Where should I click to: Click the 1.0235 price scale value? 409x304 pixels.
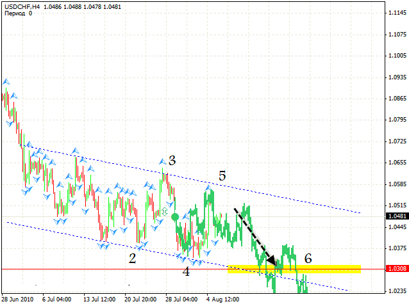coord(397,291)
